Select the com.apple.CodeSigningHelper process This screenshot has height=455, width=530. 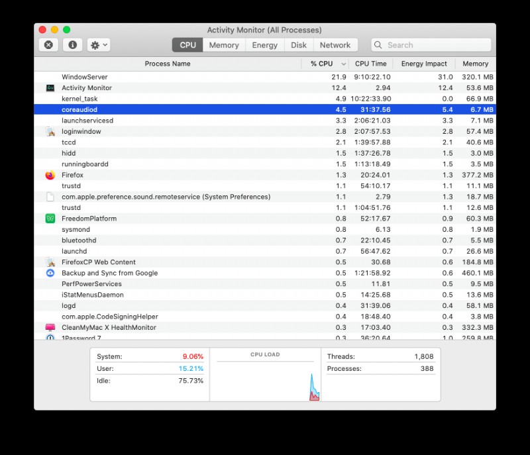pyautogui.click(x=265, y=317)
